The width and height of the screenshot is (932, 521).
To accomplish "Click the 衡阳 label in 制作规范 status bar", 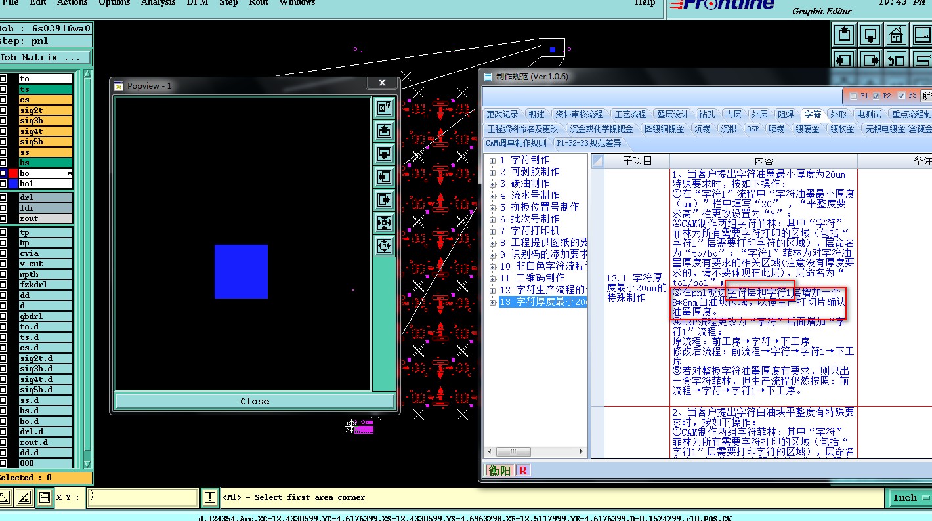I will click(500, 470).
